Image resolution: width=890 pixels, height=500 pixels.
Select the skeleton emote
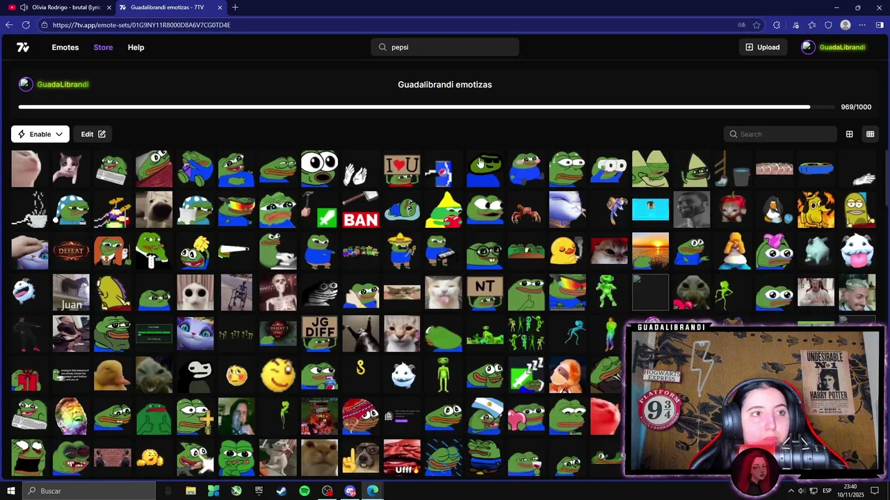point(278,292)
